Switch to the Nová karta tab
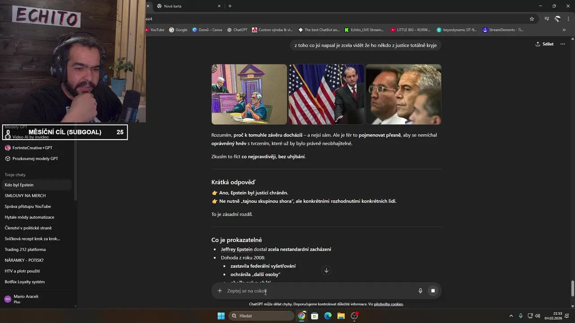 tap(189, 6)
